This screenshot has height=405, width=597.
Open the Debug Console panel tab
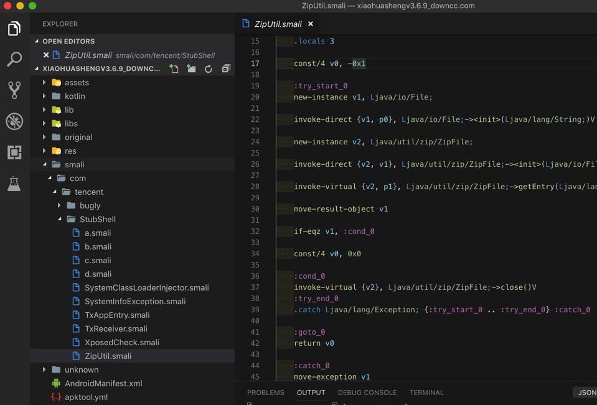point(367,393)
